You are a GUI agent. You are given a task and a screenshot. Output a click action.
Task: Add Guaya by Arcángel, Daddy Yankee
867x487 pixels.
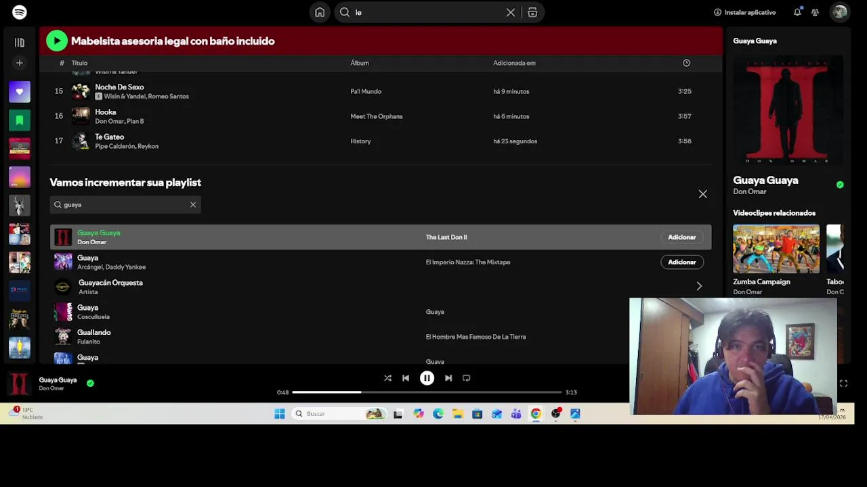pyautogui.click(x=682, y=262)
